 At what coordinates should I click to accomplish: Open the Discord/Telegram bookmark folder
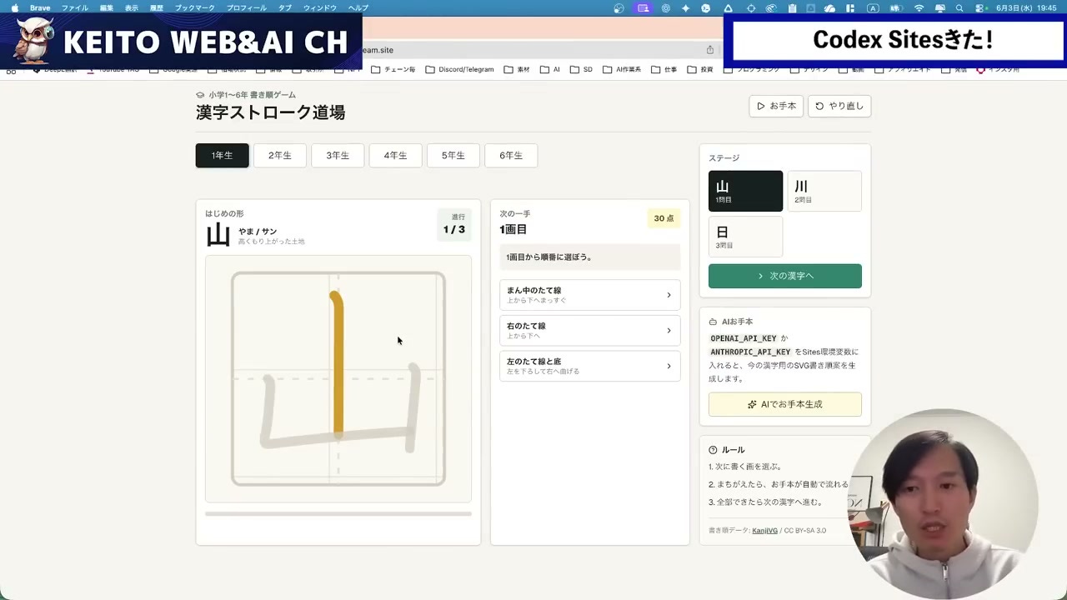coord(459,69)
